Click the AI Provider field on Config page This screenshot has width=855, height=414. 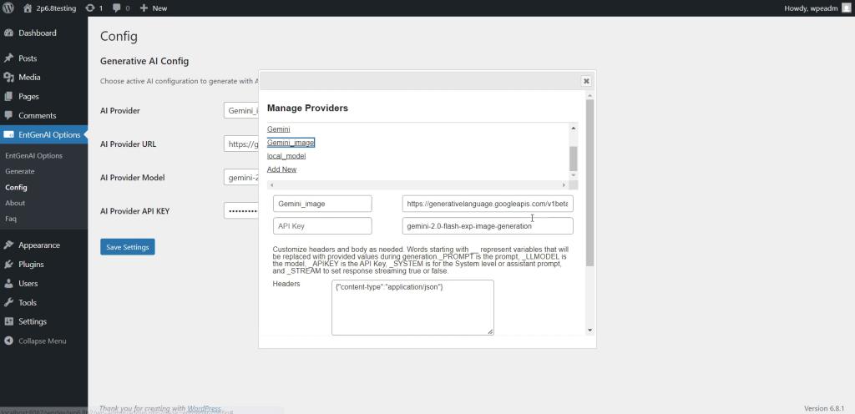241,110
